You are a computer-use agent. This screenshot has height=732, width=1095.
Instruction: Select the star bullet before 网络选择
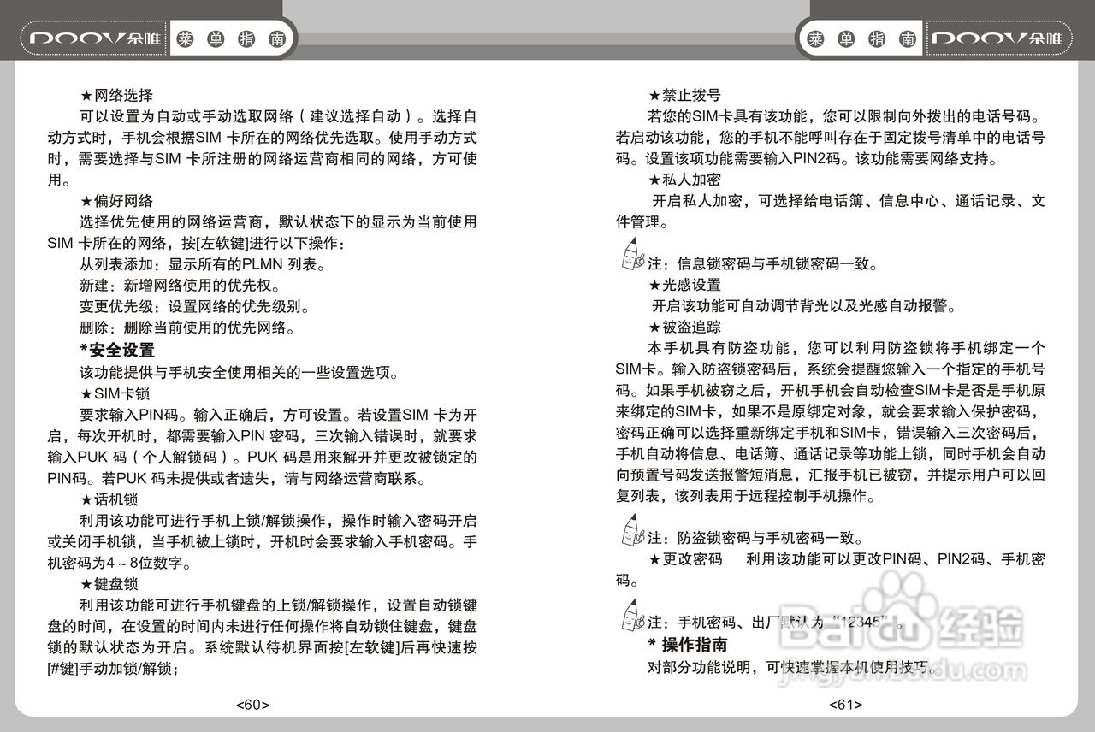[x=86, y=96]
